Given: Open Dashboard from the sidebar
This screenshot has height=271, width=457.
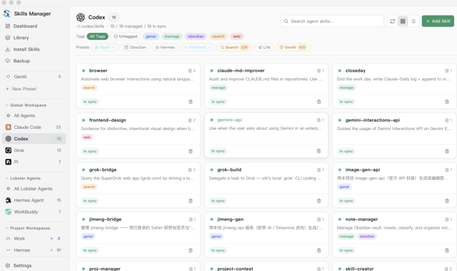Looking at the screenshot, I should tap(34, 26).
